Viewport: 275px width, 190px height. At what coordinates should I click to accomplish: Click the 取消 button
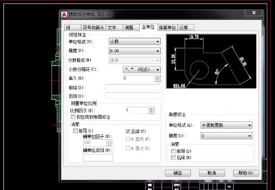click(x=212, y=173)
